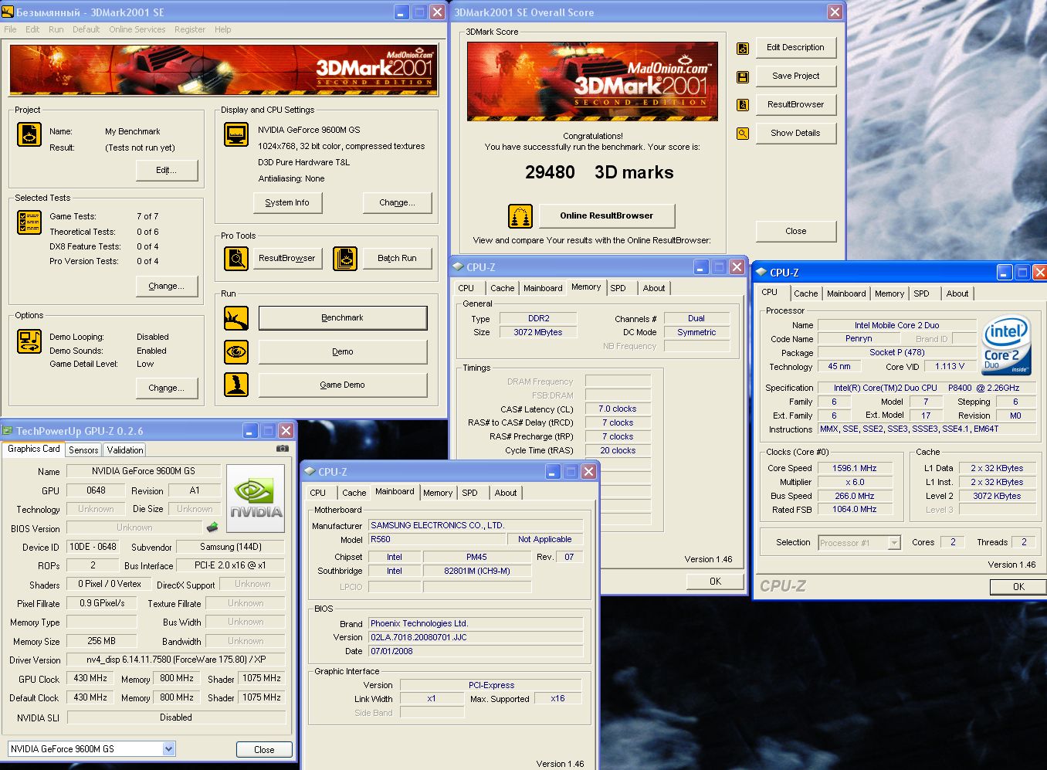Viewport: 1047px width, 770px height.
Task: Click the GPU-Z BIOS save icon
Action: [212, 527]
